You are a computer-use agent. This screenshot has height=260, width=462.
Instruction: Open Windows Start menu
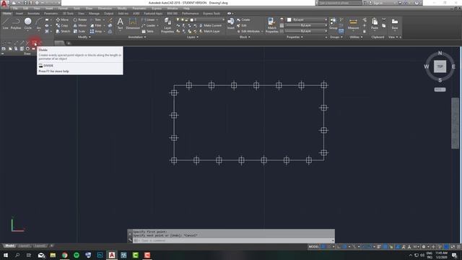[6, 255]
